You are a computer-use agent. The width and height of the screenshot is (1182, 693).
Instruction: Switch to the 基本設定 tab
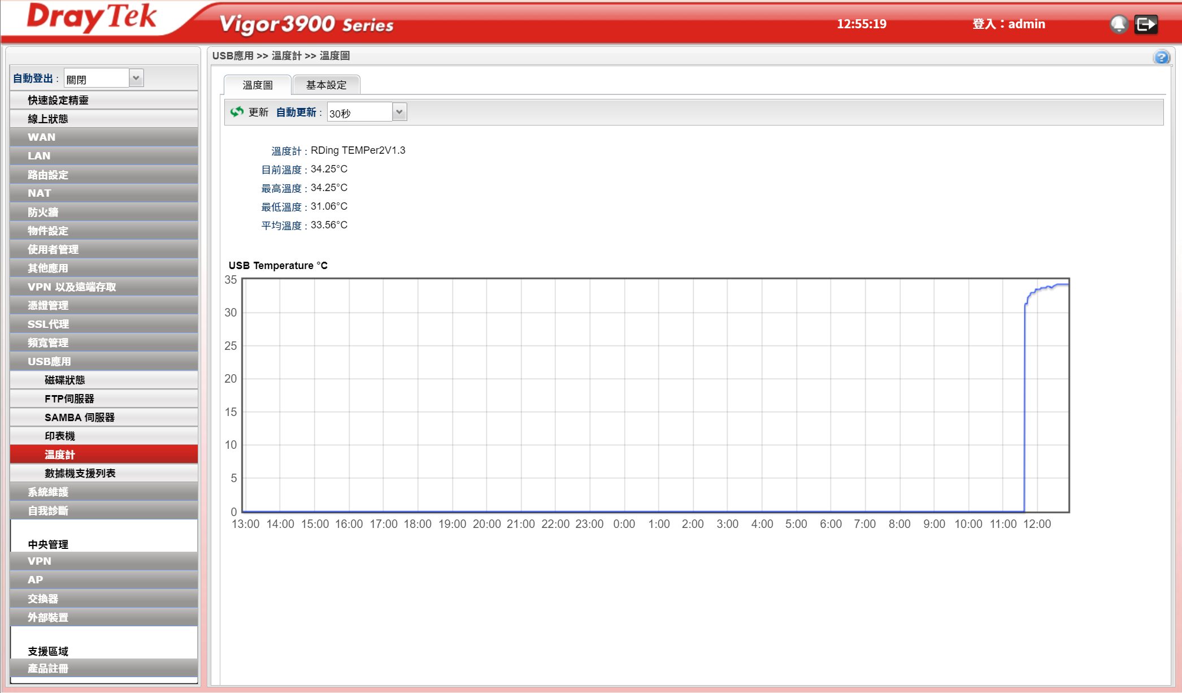[327, 85]
